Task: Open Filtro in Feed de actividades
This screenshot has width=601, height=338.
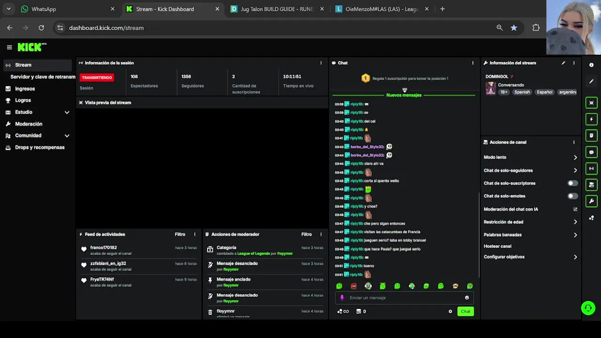Action: pyautogui.click(x=180, y=234)
